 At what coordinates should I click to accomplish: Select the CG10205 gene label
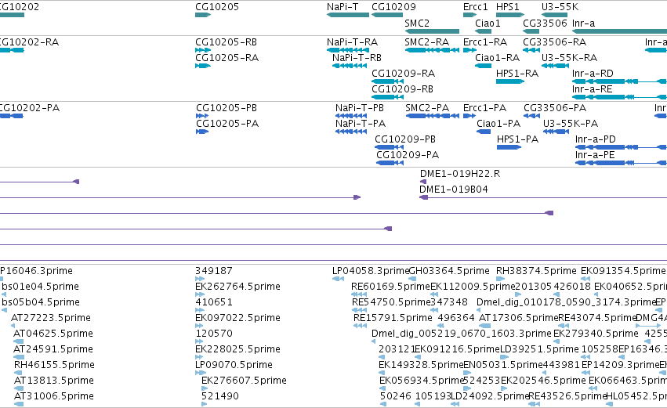[217, 7]
